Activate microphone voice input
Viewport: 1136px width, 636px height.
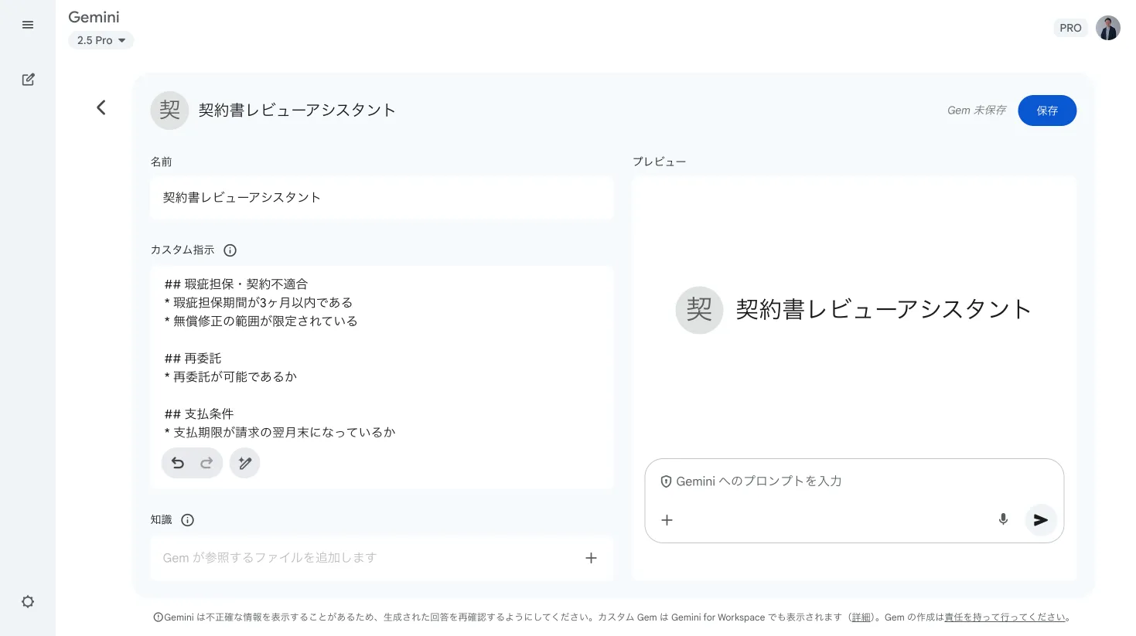coord(1003,519)
